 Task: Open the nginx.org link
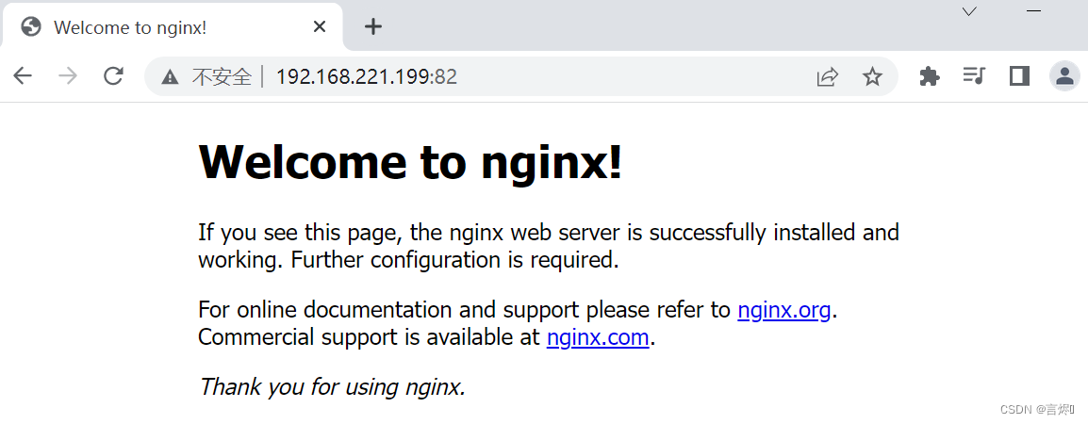[x=783, y=309]
